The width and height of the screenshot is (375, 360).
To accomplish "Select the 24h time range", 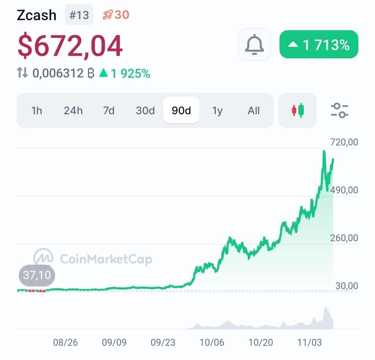I will [x=73, y=110].
